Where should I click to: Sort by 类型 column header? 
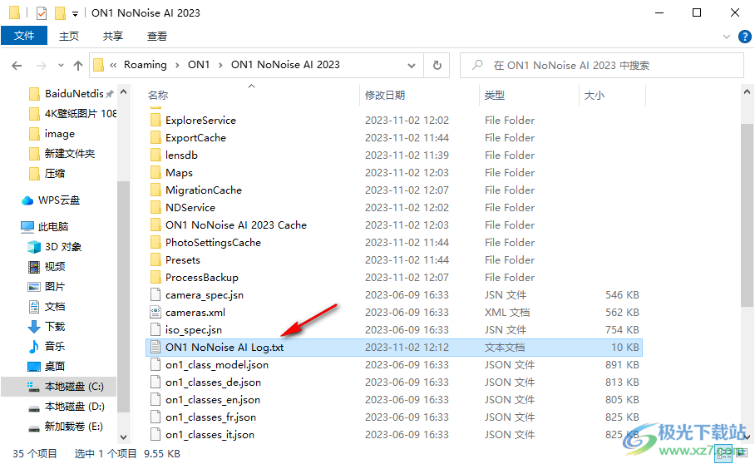(495, 96)
